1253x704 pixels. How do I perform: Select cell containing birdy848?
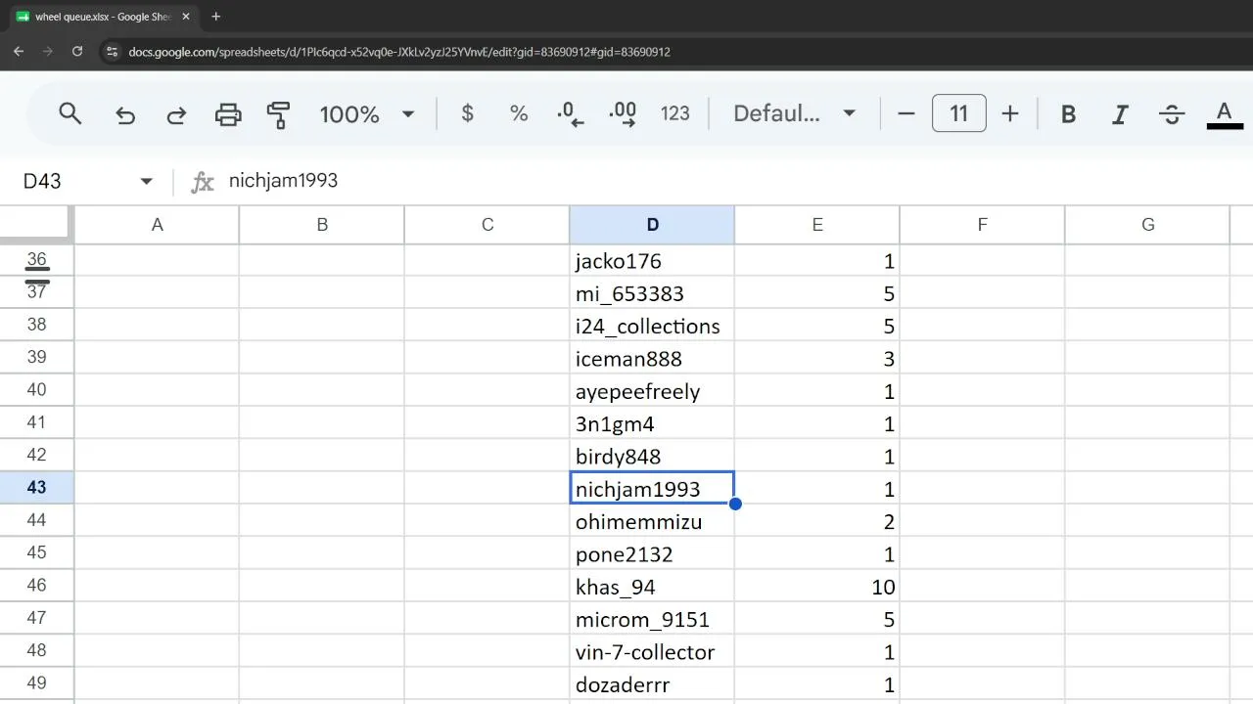[652, 457]
